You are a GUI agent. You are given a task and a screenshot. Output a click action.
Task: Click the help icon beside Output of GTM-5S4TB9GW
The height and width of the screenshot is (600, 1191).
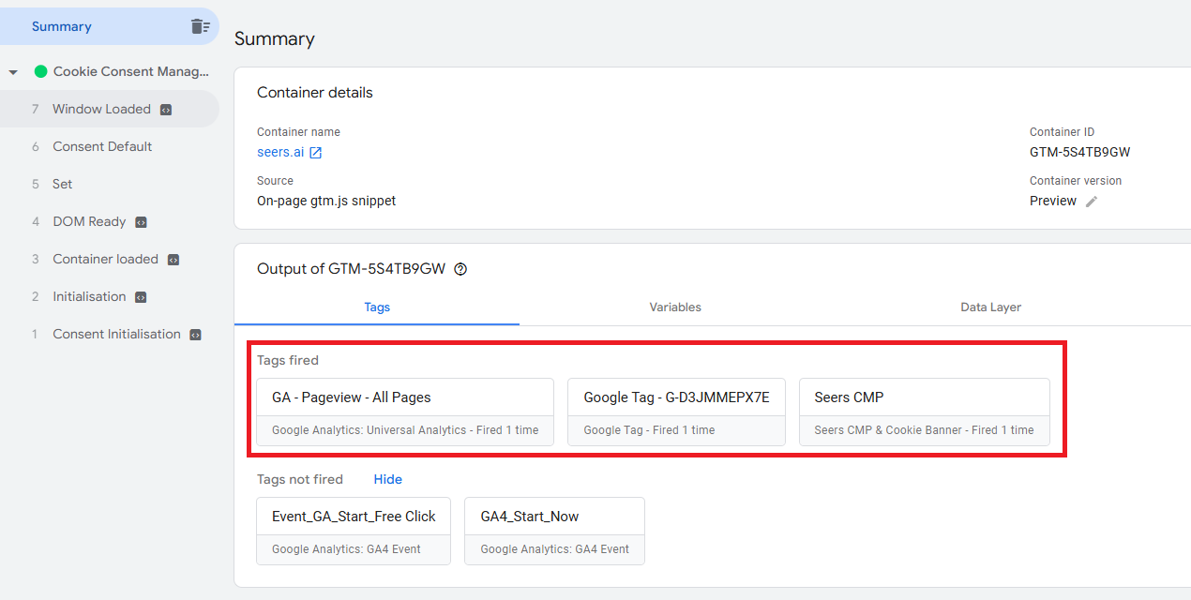click(x=460, y=269)
